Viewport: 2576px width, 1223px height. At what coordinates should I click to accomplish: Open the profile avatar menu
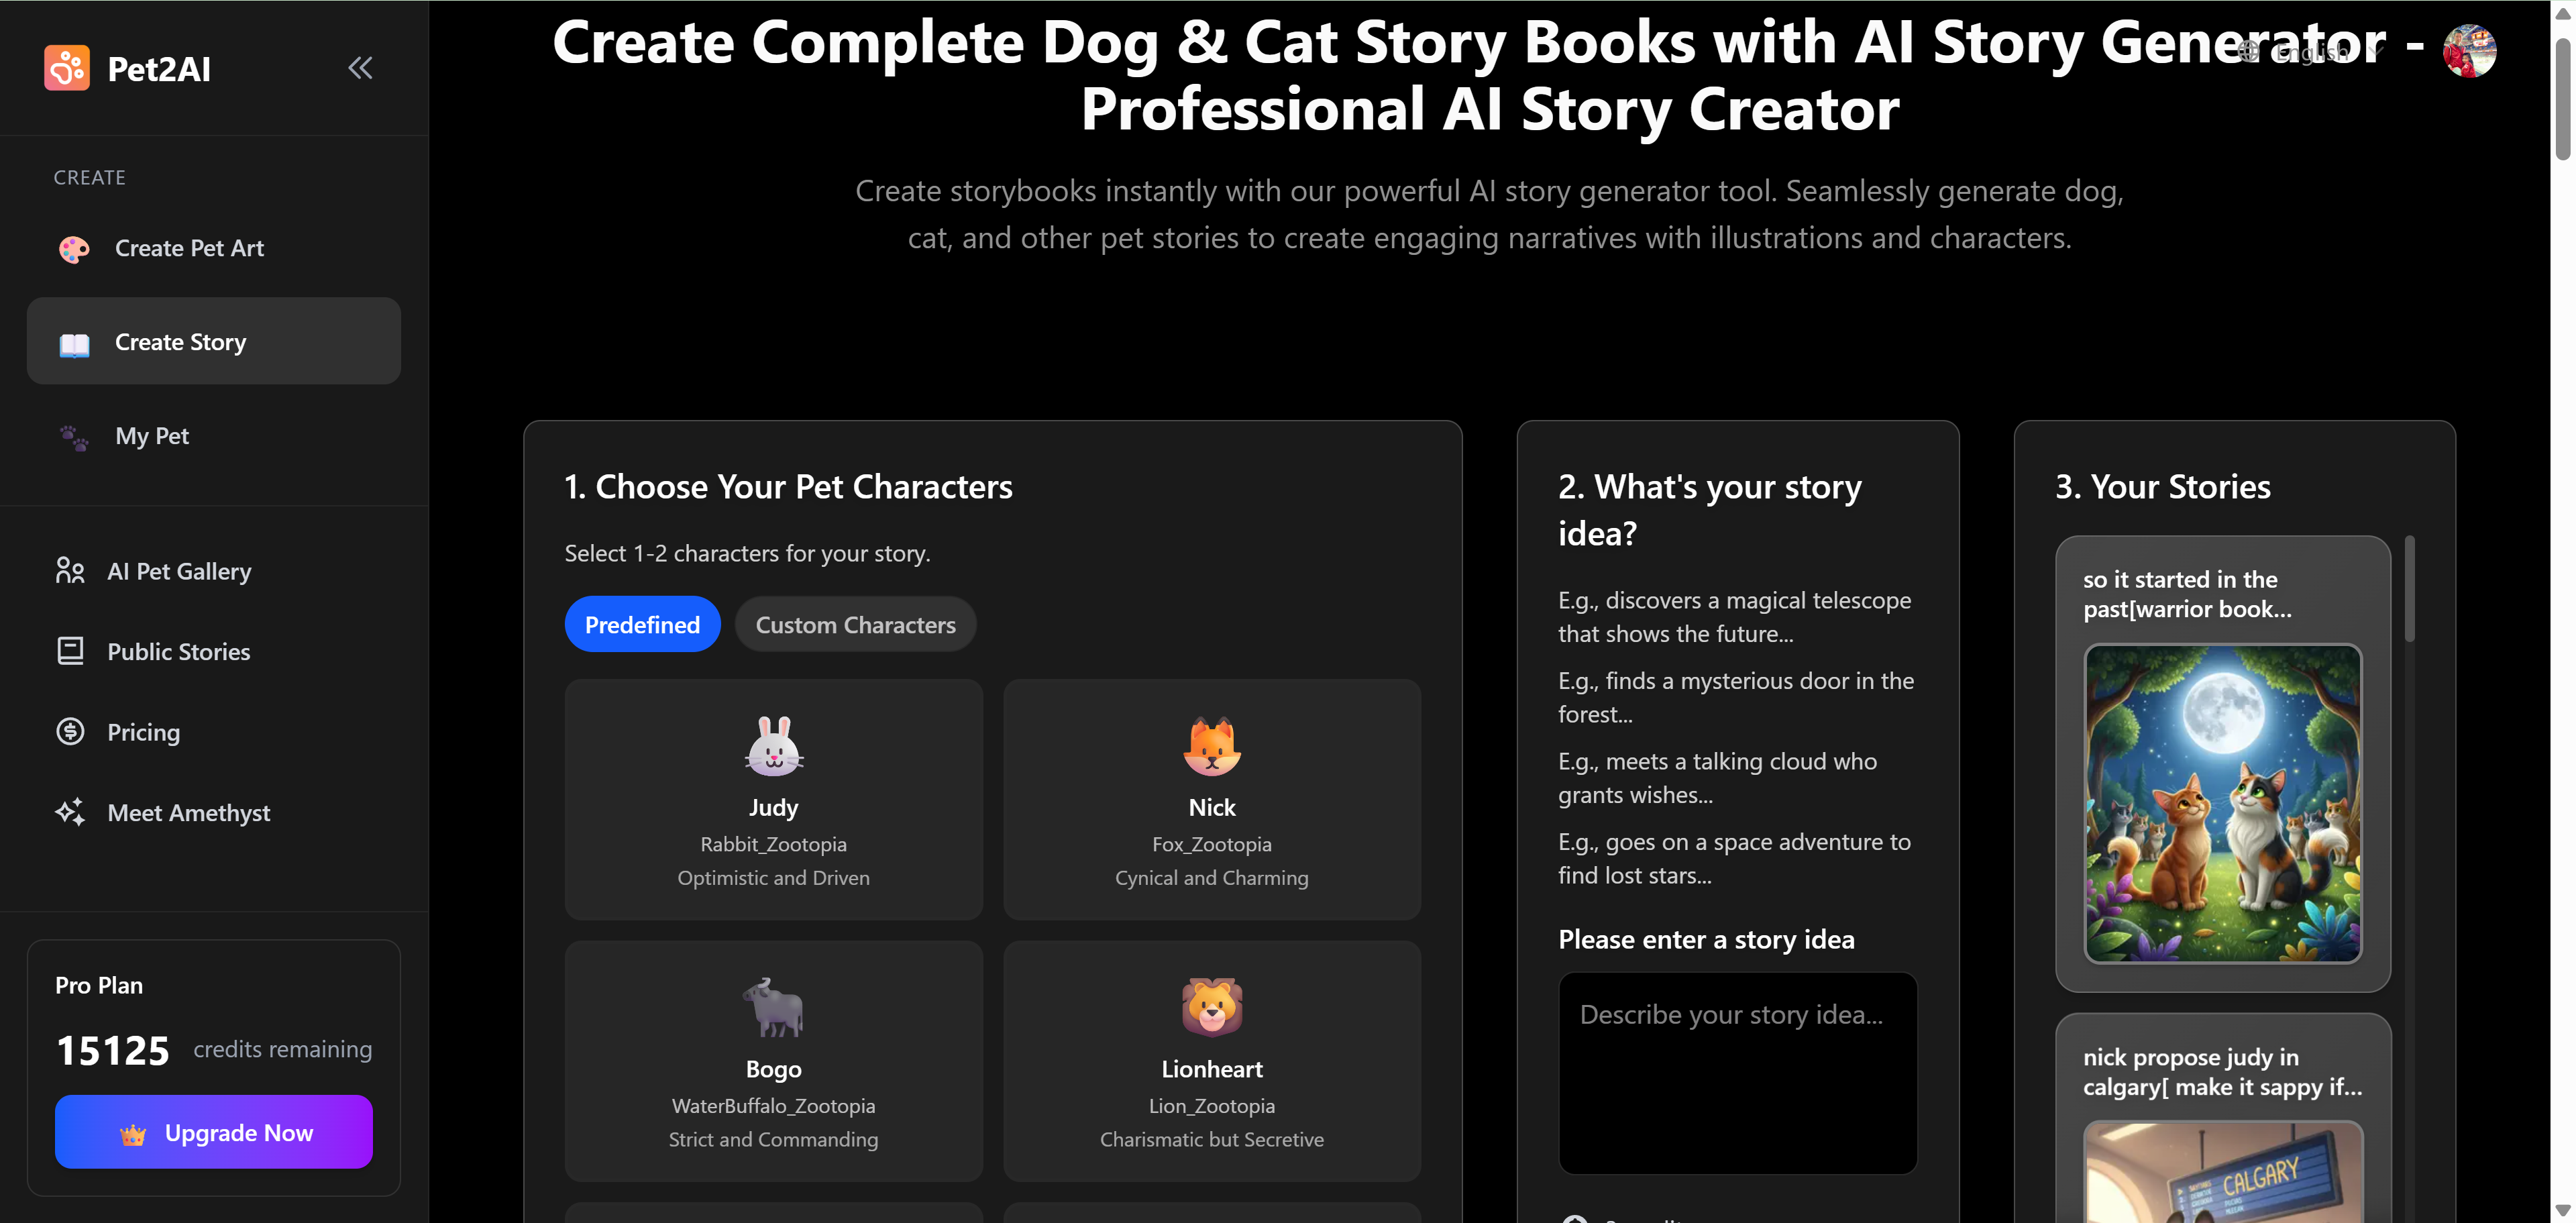[2470, 51]
